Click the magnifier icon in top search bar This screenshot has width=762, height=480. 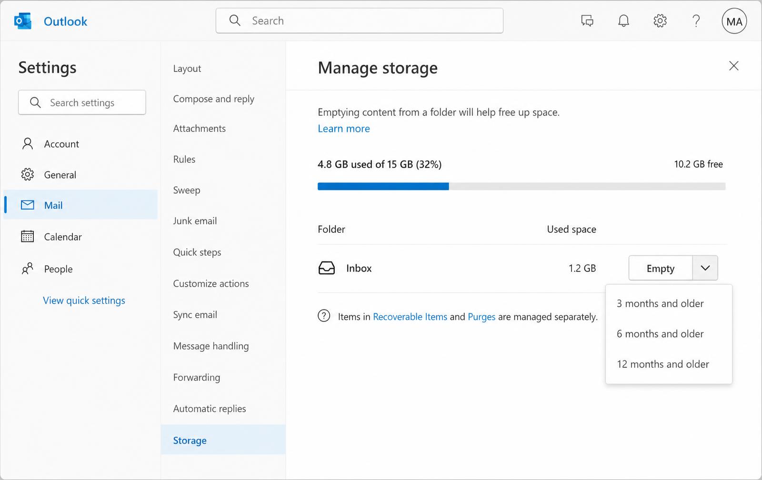pyautogui.click(x=235, y=20)
